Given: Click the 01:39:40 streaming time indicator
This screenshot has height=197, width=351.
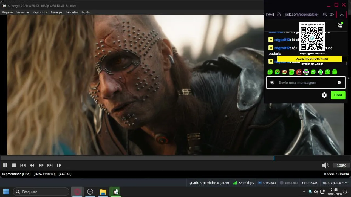Looking at the screenshot, I should (267, 183).
